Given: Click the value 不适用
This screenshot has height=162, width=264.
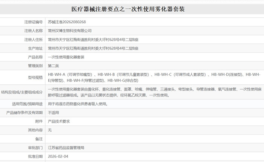Looking at the screenshot, I should point(54,113).
